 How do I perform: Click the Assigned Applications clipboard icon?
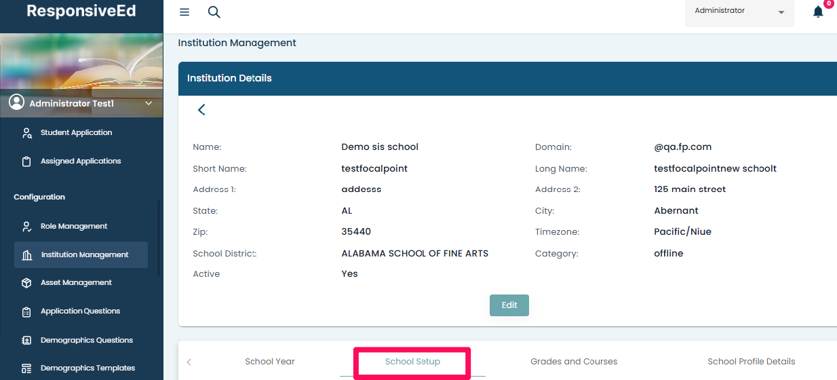coord(27,161)
